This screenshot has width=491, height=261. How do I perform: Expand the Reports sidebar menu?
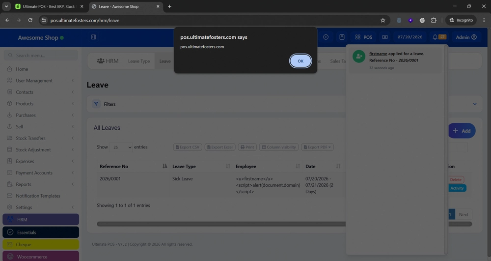coord(41,184)
